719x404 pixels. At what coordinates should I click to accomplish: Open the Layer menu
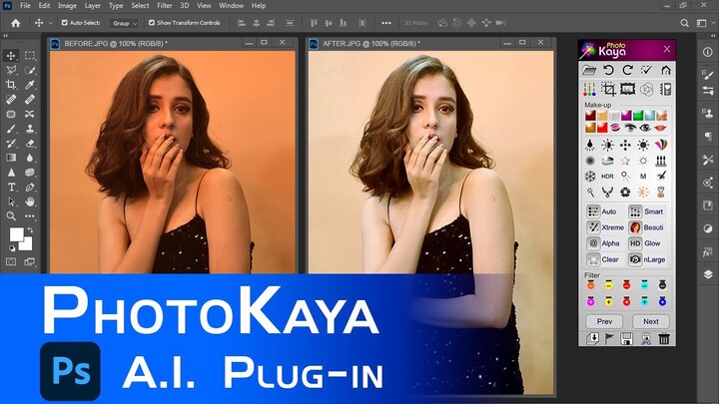92,6
